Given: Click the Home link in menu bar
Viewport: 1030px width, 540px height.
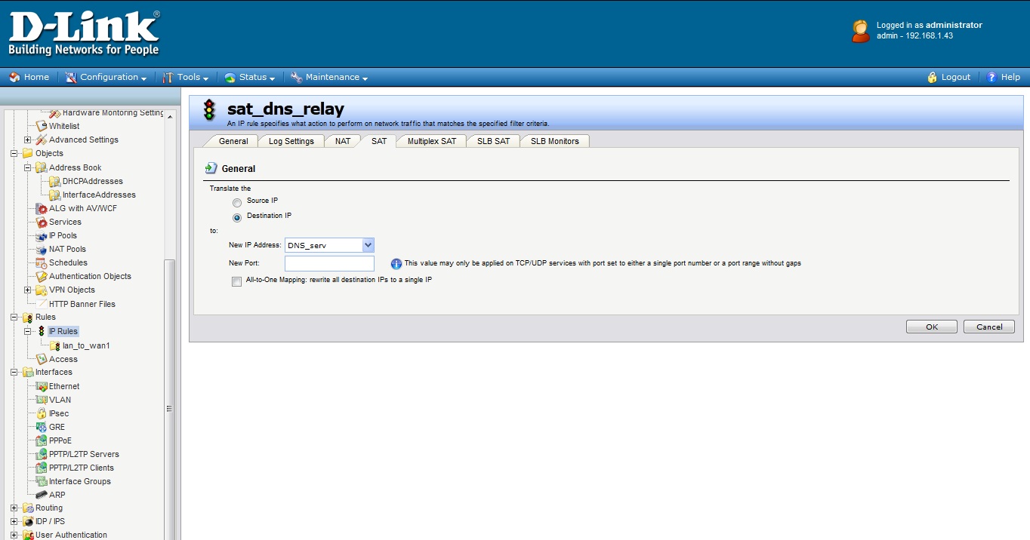Looking at the screenshot, I should [x=29, y=77].
